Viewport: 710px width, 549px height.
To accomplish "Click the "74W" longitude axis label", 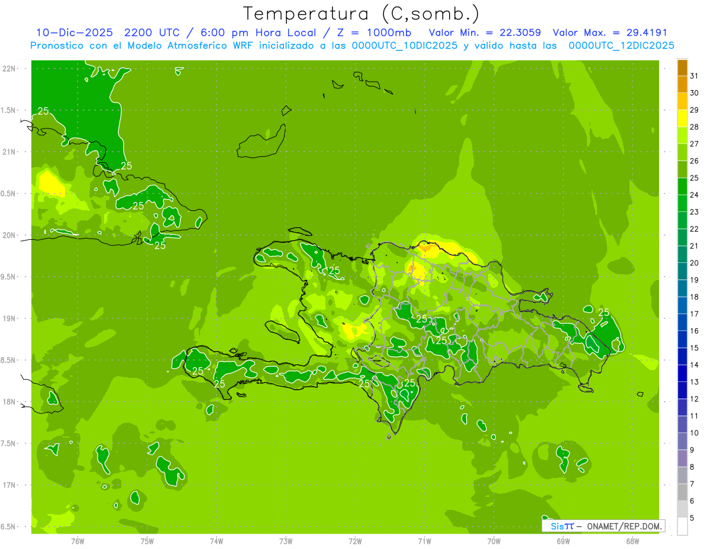I will pyautogui.click(x=217, y=541).
